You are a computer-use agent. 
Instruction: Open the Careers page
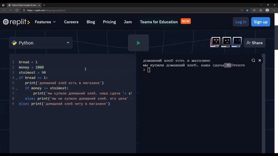(x=71, y=22)
